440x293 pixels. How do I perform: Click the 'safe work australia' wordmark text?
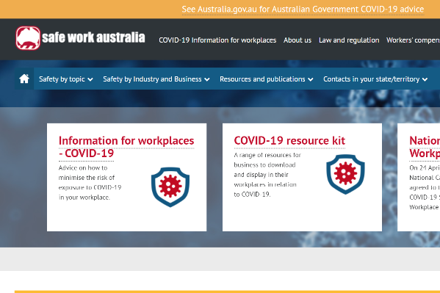click(x=93, y=37)
